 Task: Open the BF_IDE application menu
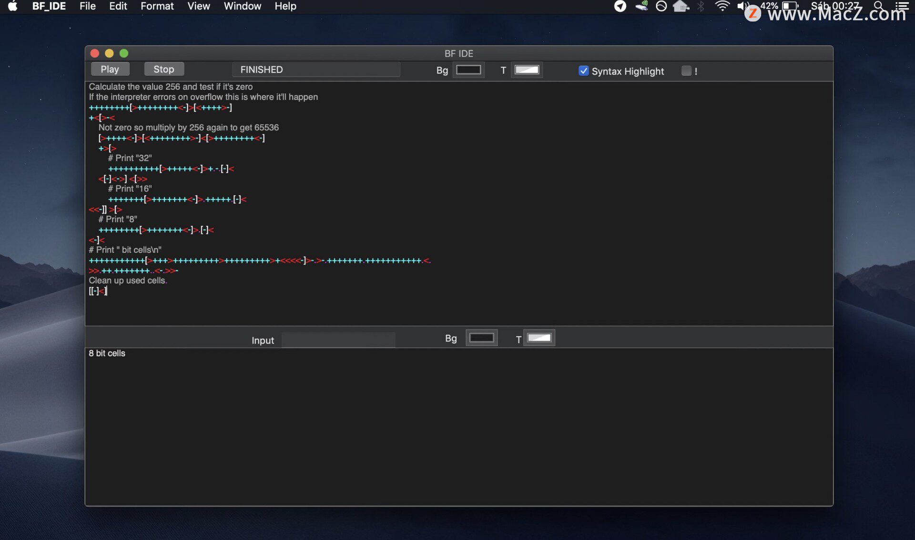pyautogui.click(x=49, y=6)
